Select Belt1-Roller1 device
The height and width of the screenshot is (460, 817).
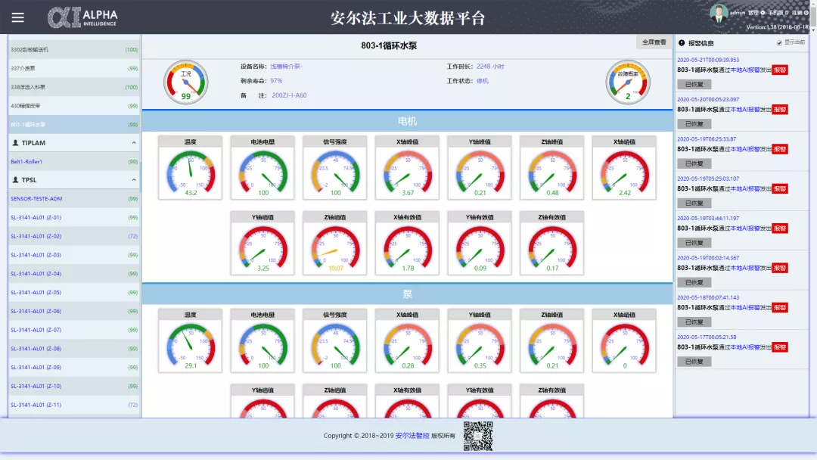click(x=26, y=161)
